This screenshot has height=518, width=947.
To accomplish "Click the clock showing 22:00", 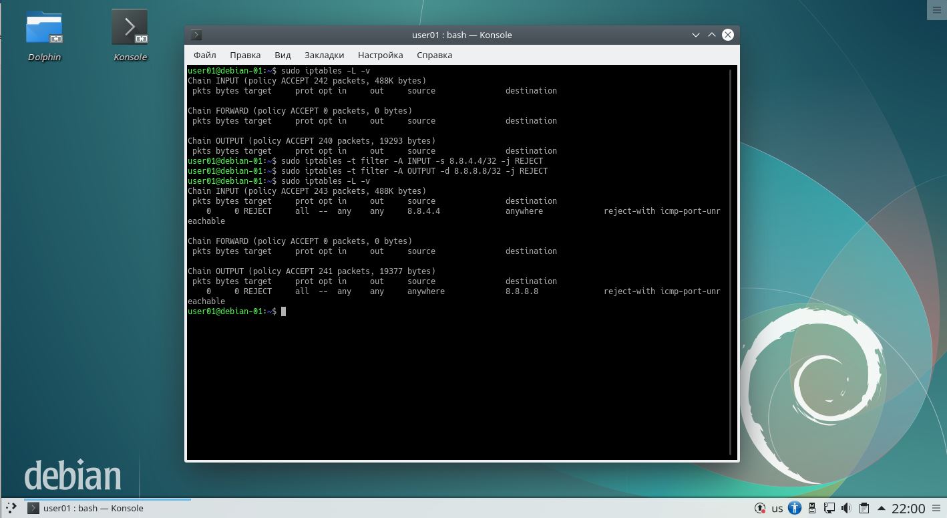I will click(x=908, y=508).
